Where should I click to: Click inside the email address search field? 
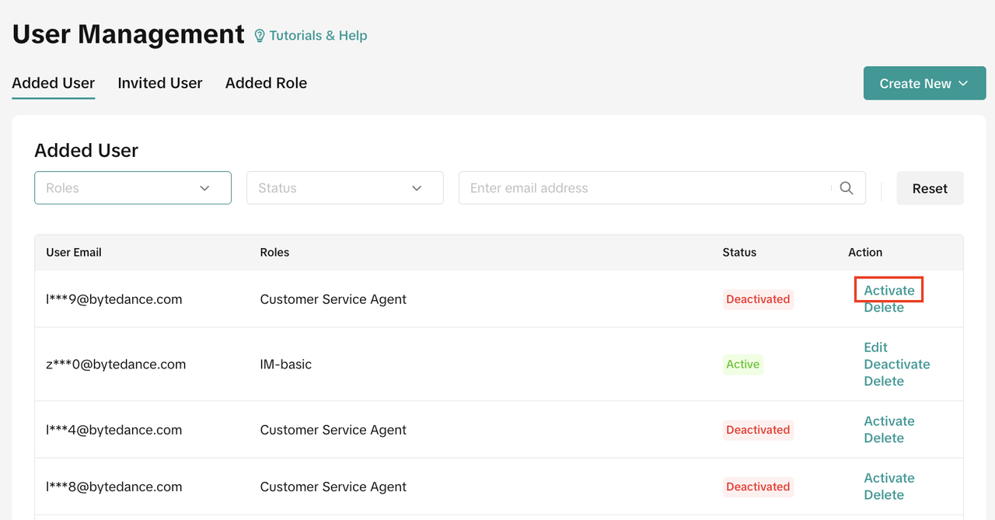click(x=645, y=188)
